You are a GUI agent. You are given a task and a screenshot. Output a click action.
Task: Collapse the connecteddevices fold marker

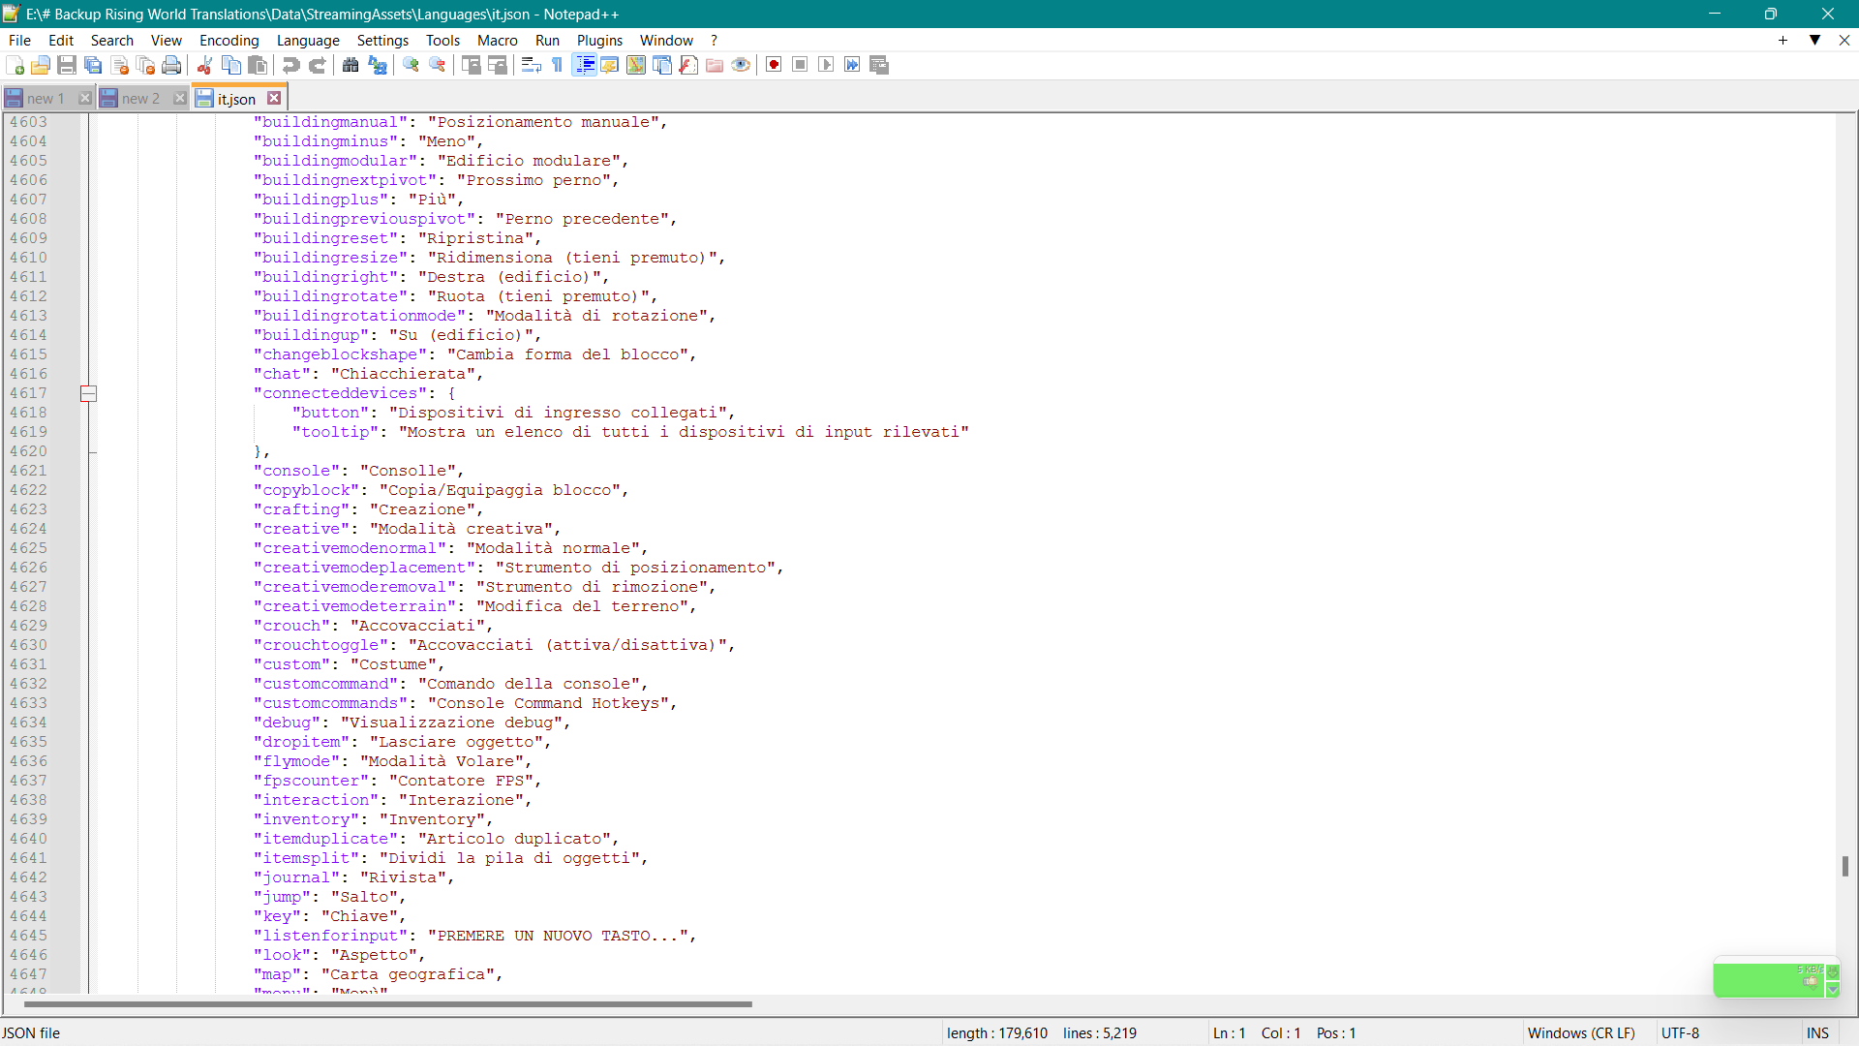coord(88,393)
